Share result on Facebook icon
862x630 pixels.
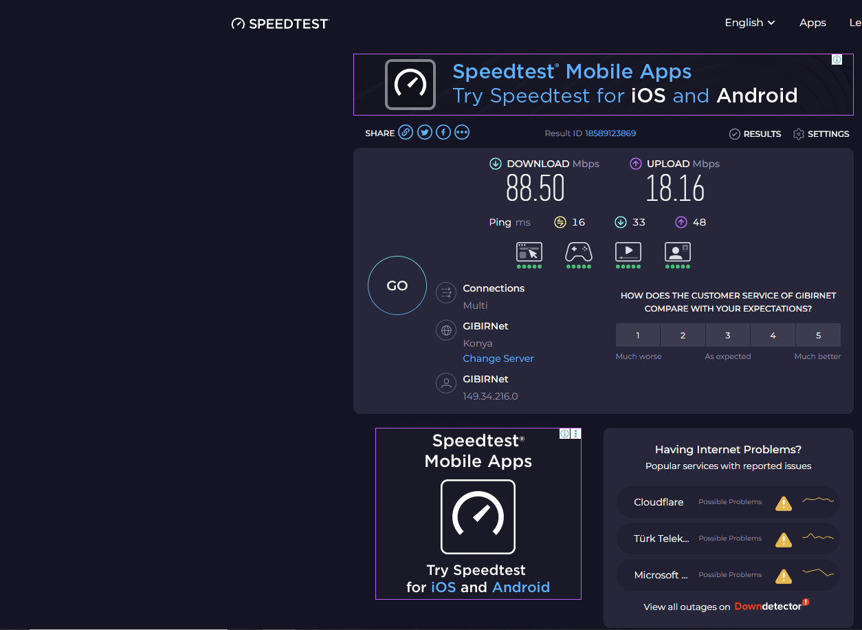pos(443,133)
